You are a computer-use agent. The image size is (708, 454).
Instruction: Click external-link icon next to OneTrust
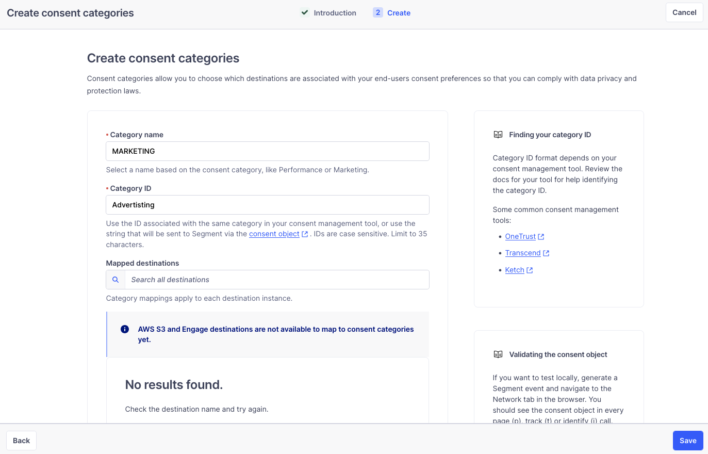pos(541,237)
